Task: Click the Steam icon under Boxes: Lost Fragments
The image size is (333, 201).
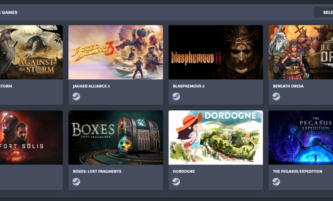Action: point(76,182)
